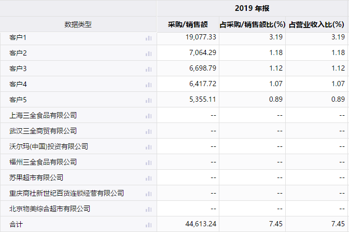349x232 pixels.
Task: Select the 2019 年报 column group header
Action: (x=252, y=8)
